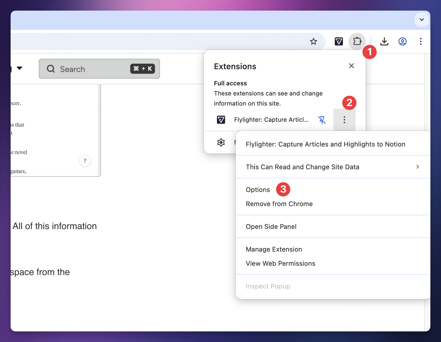The image size is (441, 342).
Task: Select Open Side Panel
Action: pyautogui.click(x=271, y=227)
